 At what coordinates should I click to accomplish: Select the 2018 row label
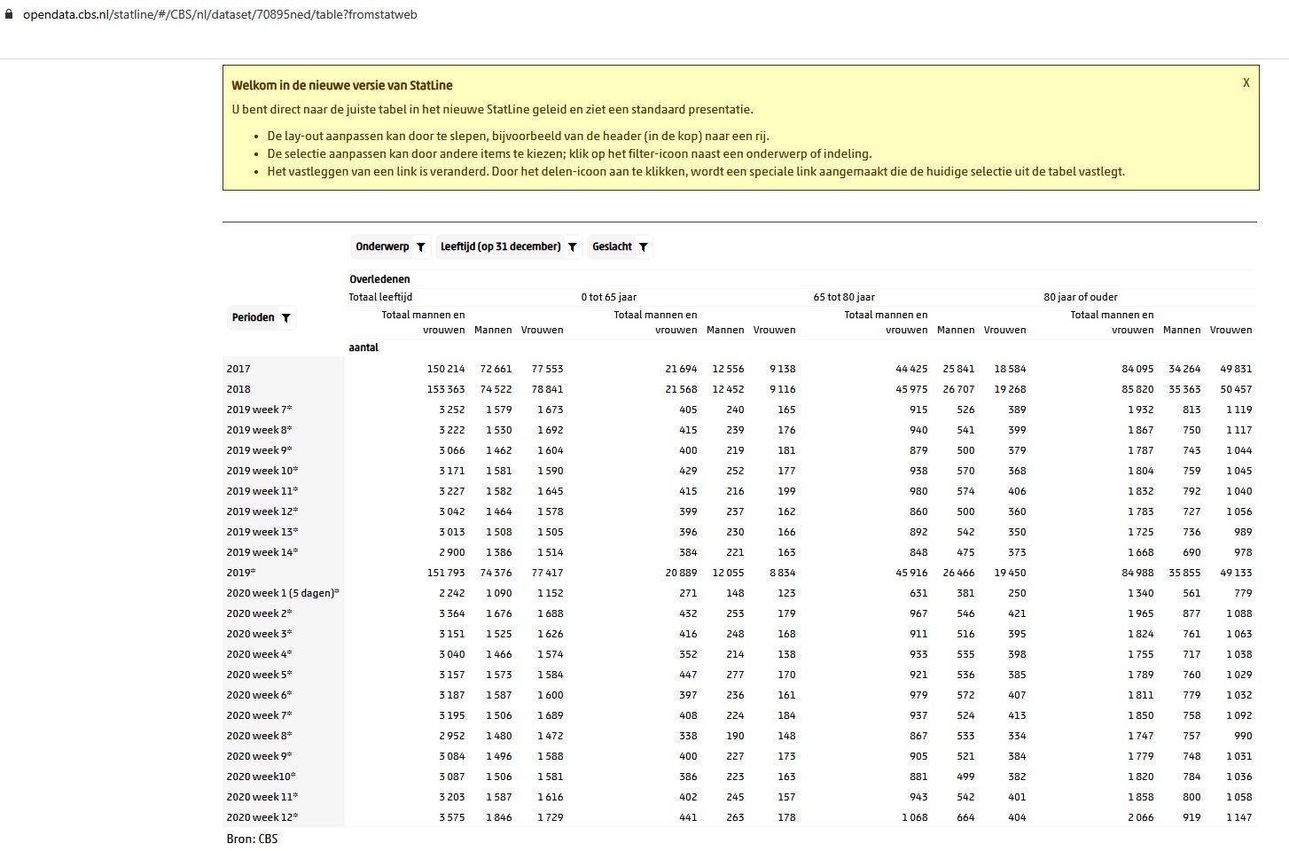point(238,389)
